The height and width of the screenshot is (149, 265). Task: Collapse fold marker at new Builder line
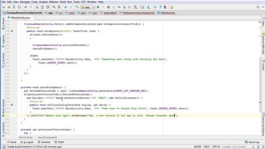point(17,98)
